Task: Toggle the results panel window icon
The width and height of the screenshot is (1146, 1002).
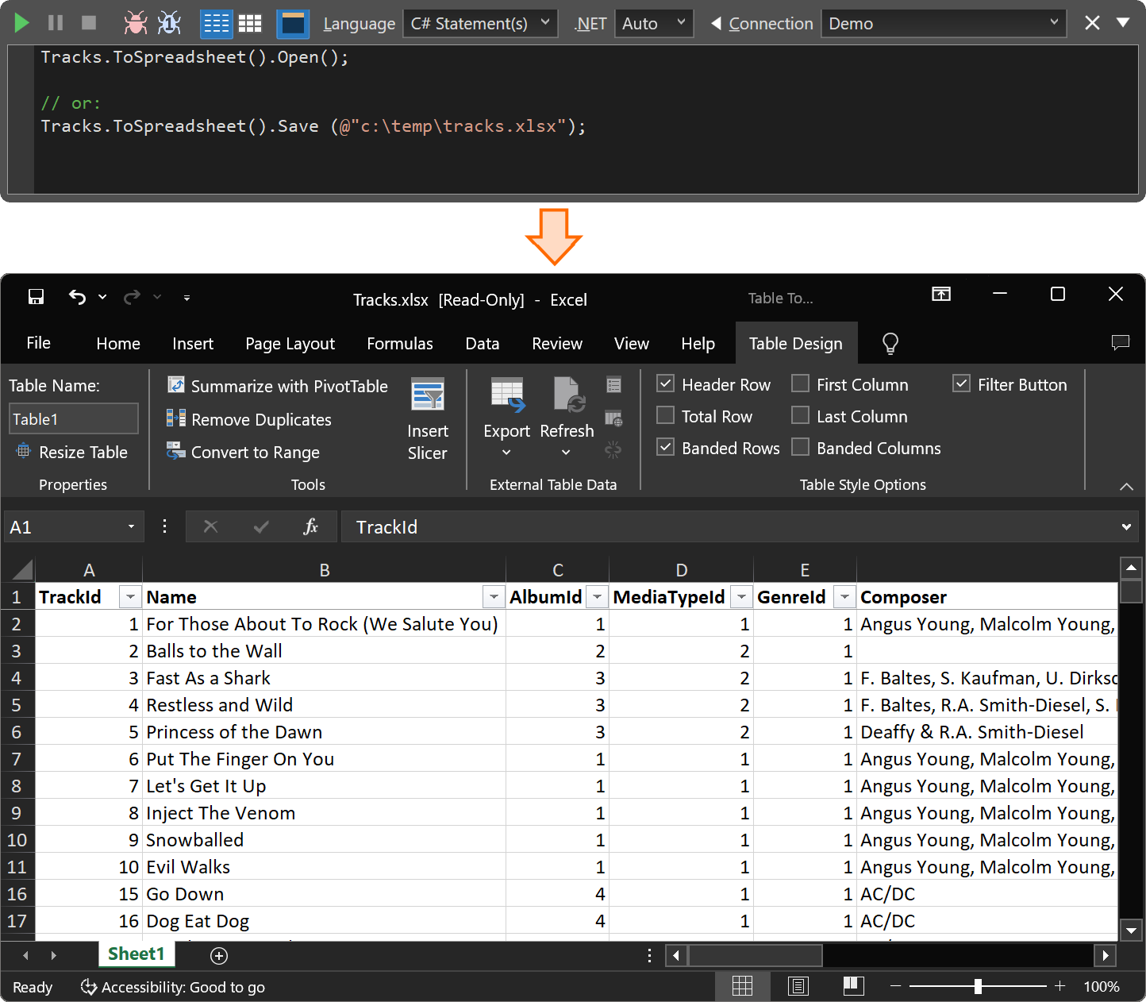Action: [x=293, y=24]
